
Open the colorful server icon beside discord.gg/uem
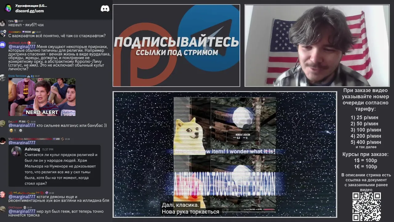pos(8,8)
